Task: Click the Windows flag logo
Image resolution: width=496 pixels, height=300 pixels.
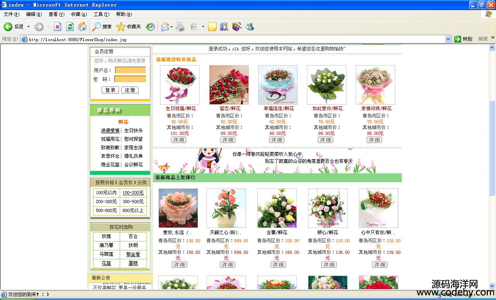Action: pos(489,14)
